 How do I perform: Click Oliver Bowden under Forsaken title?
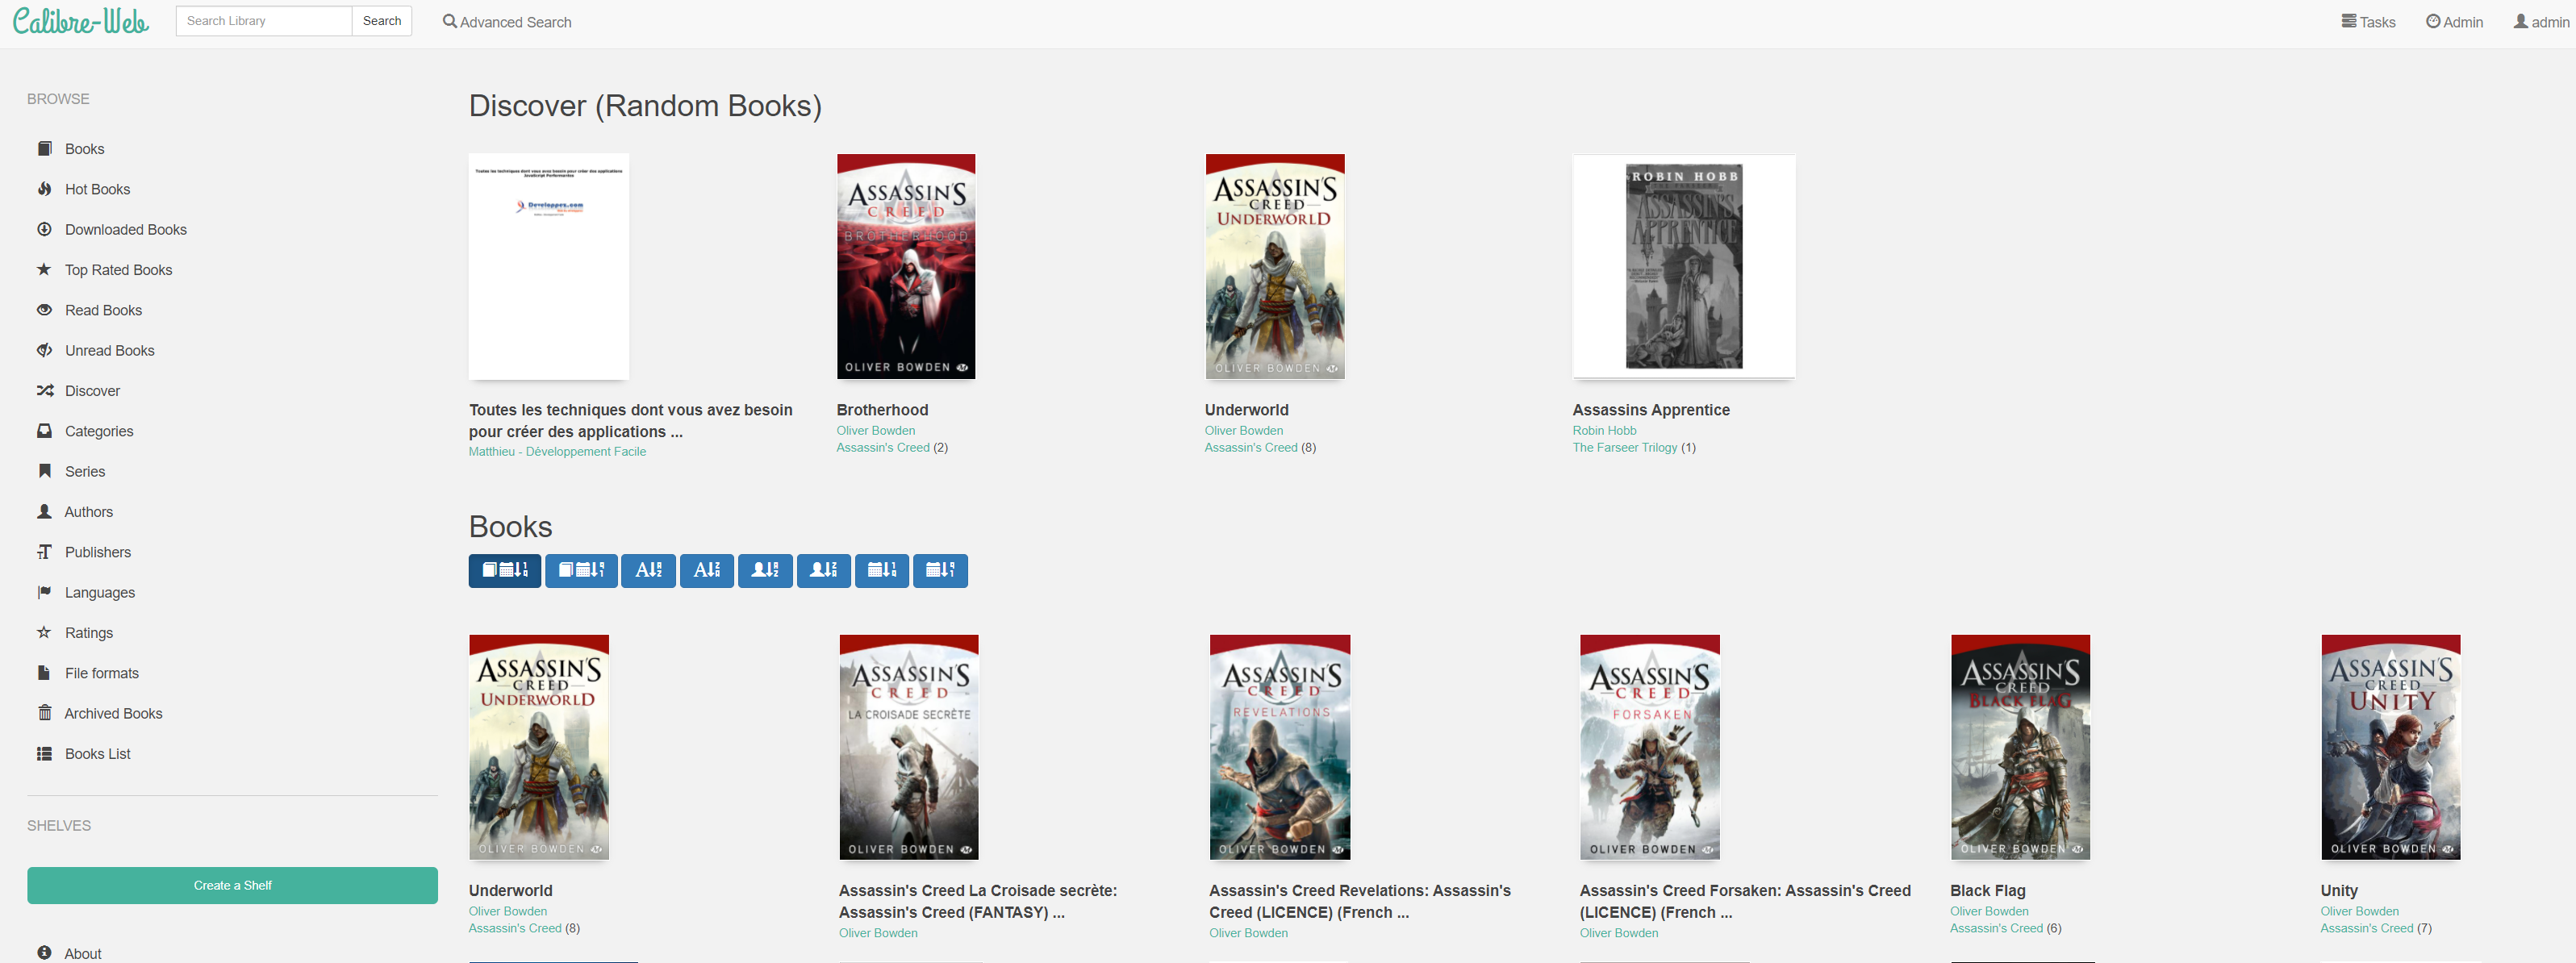[1619, 933]
